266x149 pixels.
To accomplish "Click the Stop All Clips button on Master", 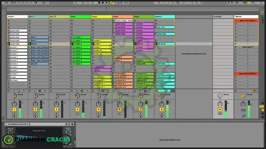I will [x=236, y=91].
